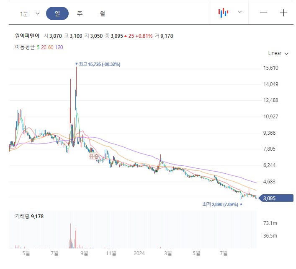
Task: Click the 3월 date axis label
Action: point(168,253)
